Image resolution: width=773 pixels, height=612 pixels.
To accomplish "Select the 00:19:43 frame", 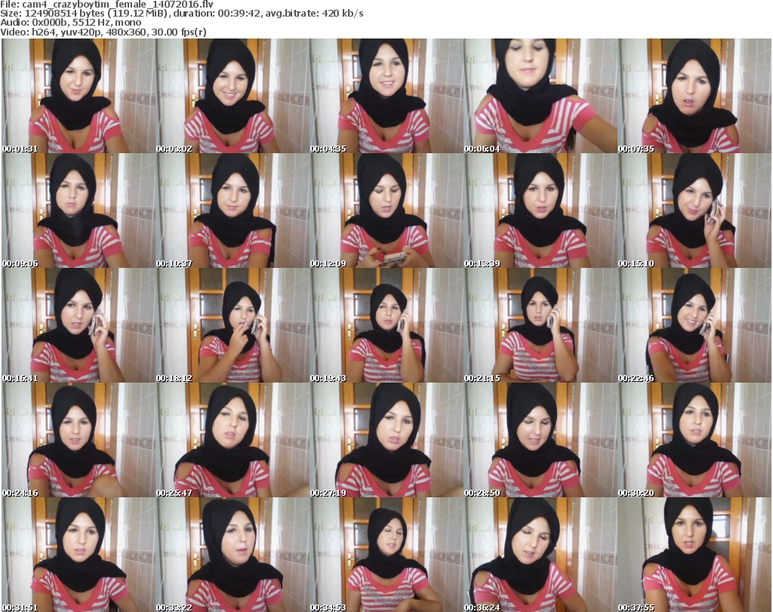I will coord(386,325).
